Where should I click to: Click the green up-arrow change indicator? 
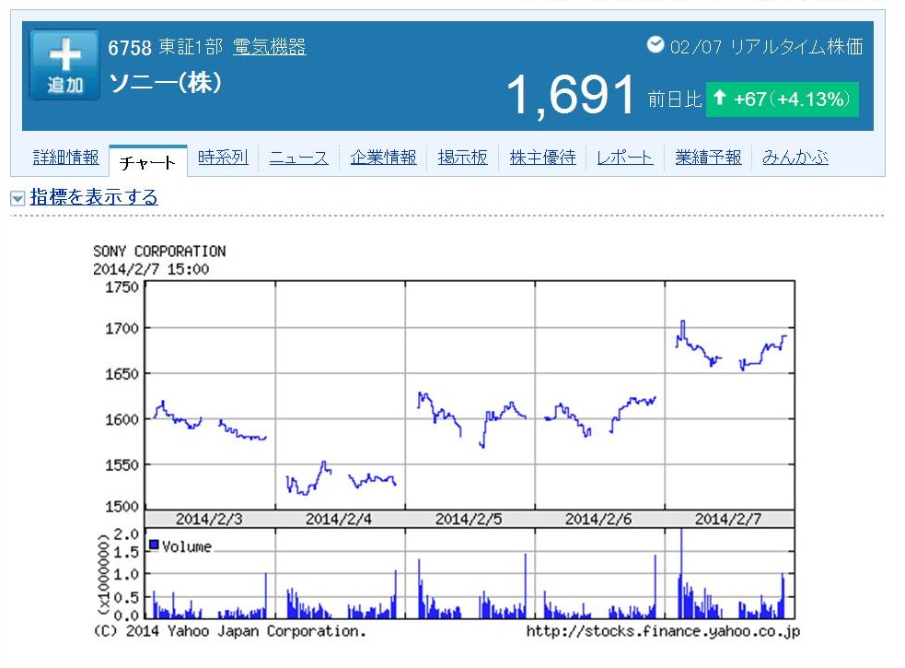pyautogui.click(x=719, y=98)
